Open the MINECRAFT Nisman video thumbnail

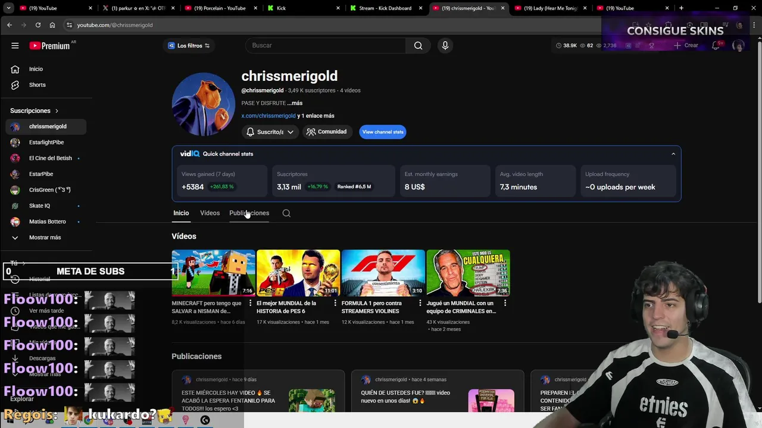pos(213,273)
